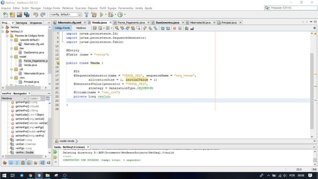Toggle Show Inner Classes in Navigator
The image size is (318, 179).
click(29, 163)
